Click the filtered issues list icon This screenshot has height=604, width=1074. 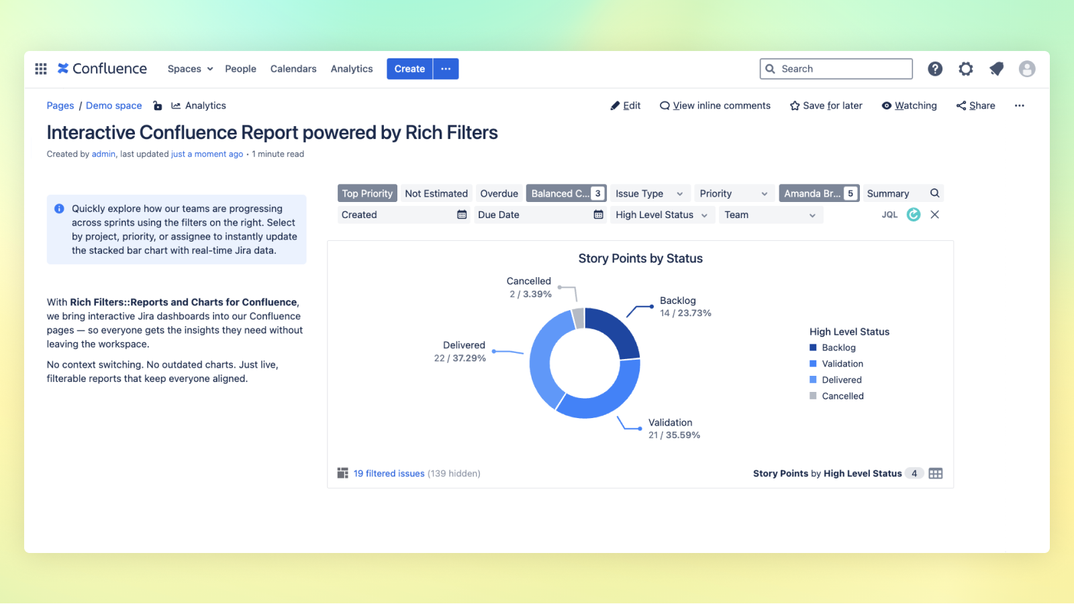pyautogui.click(x=343, y=473)
